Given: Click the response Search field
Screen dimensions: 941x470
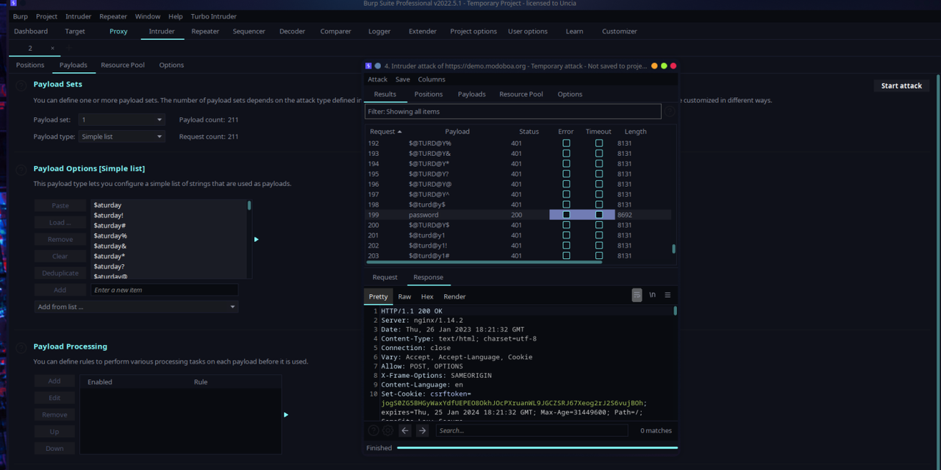Looking at the screenshot, I should 532,430.
